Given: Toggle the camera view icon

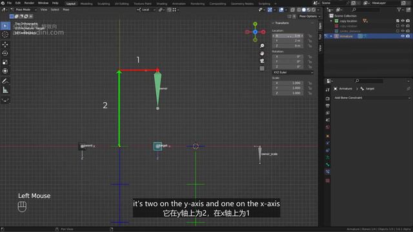Looking at the screenshot, I should [262, 61].
